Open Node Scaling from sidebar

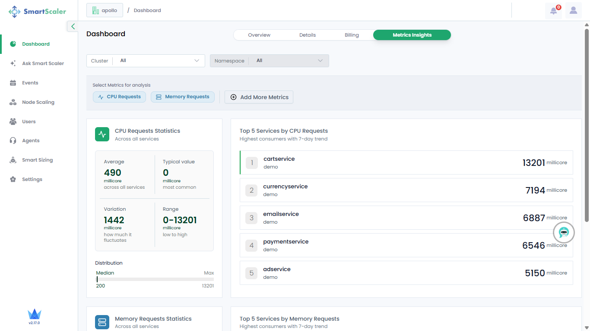[x=38, y=102]
